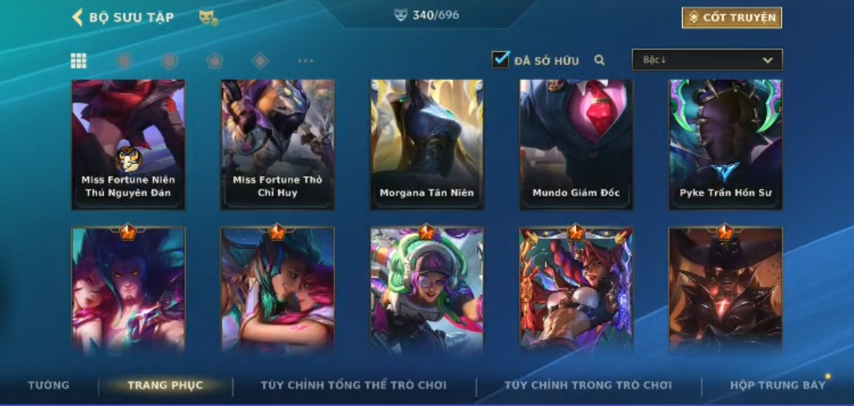
Task: Go back using the Bộ Sưu Tập arrow
Action: pos(77,17)
